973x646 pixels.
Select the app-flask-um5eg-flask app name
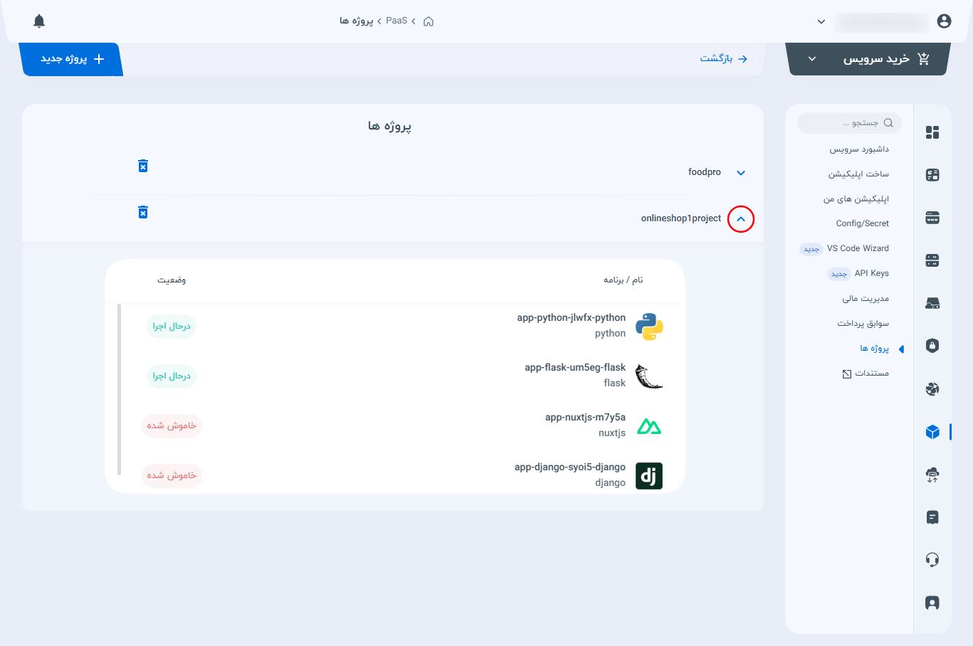point(575,368)
